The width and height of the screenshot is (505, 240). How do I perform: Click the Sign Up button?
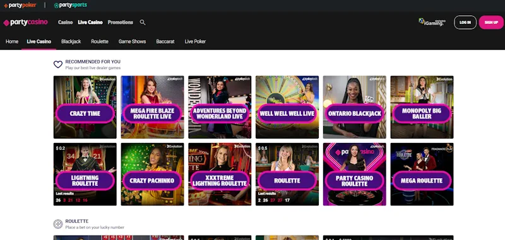tap(491, 23)
